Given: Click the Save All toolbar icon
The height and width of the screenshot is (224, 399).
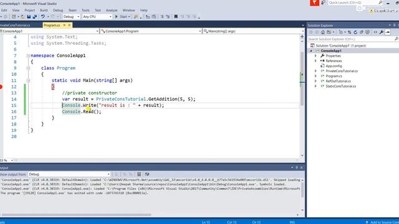Looking at the screenshot, I should pyautogui.click(x=35, y=17).
